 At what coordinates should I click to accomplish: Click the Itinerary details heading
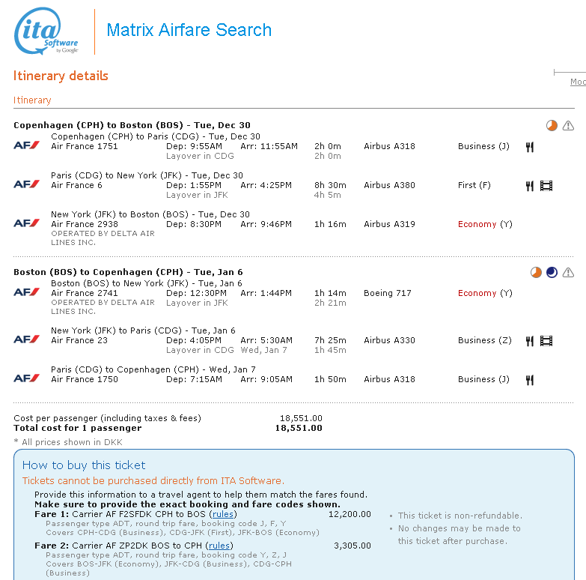point(61,76)
